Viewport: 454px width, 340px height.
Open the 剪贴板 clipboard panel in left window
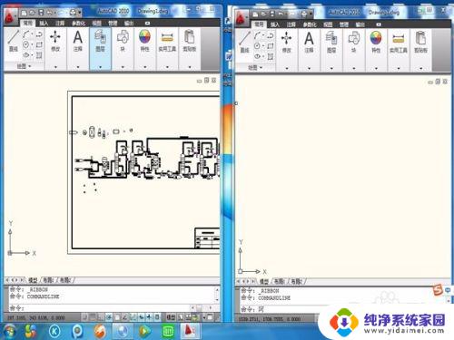coord(190,41)
